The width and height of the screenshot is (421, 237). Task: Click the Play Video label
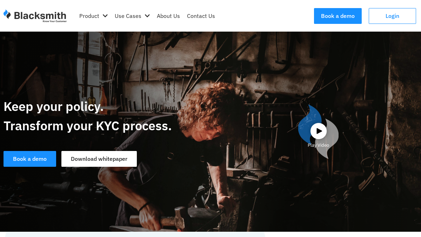coord(319,145)
